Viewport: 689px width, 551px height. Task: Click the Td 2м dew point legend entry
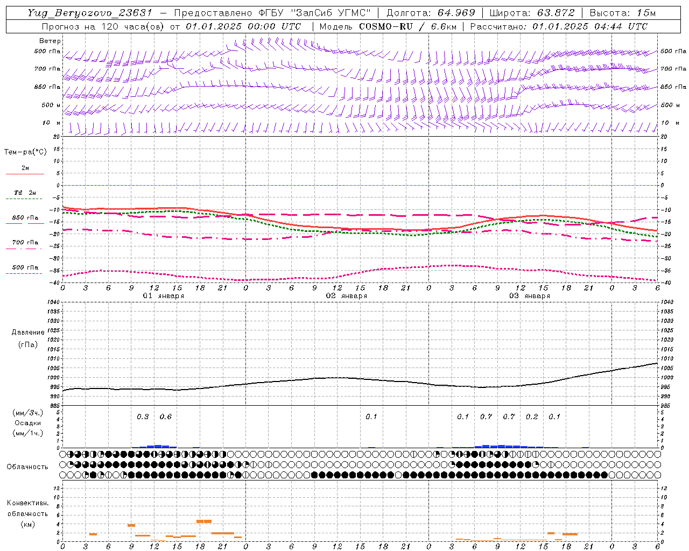(25, 193)
